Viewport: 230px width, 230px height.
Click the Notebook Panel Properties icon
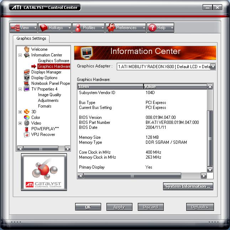pos(27,83)
